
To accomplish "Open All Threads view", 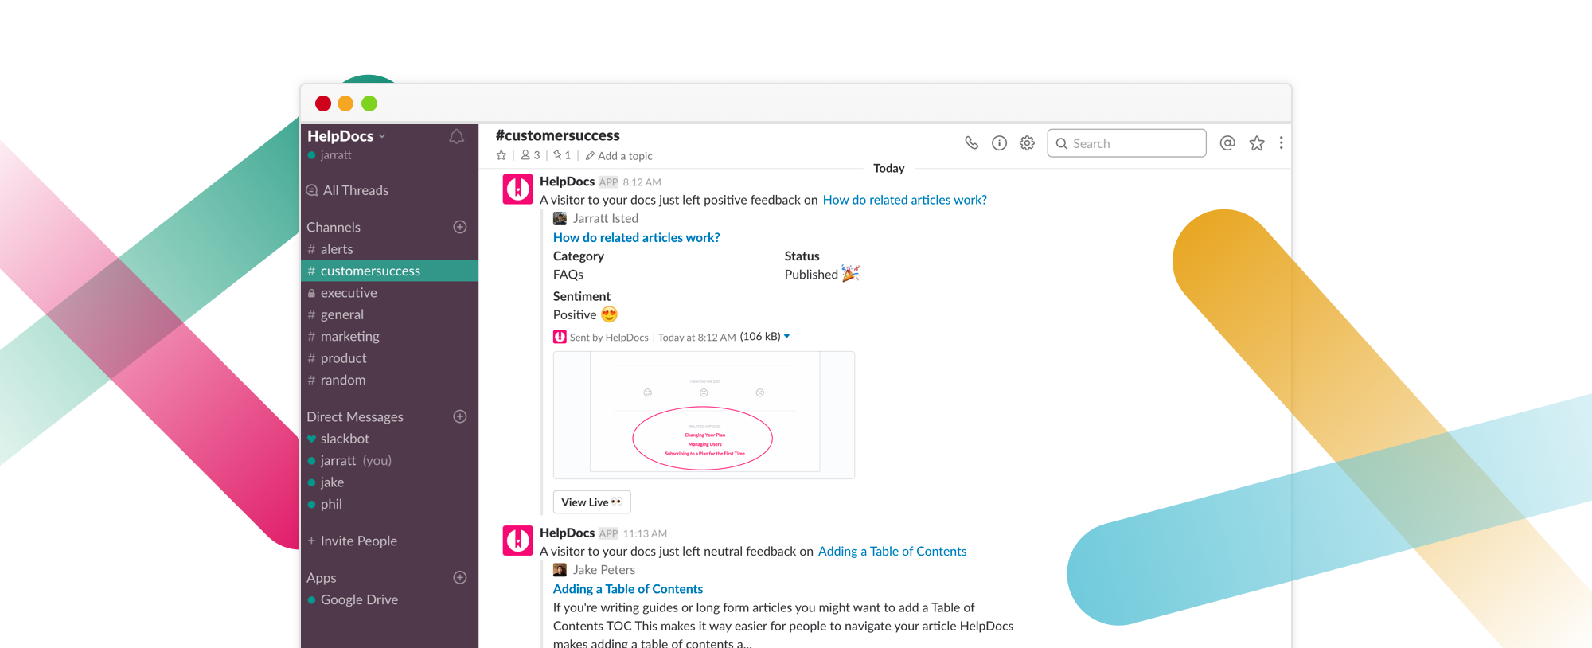I will (x=348, y=190).
